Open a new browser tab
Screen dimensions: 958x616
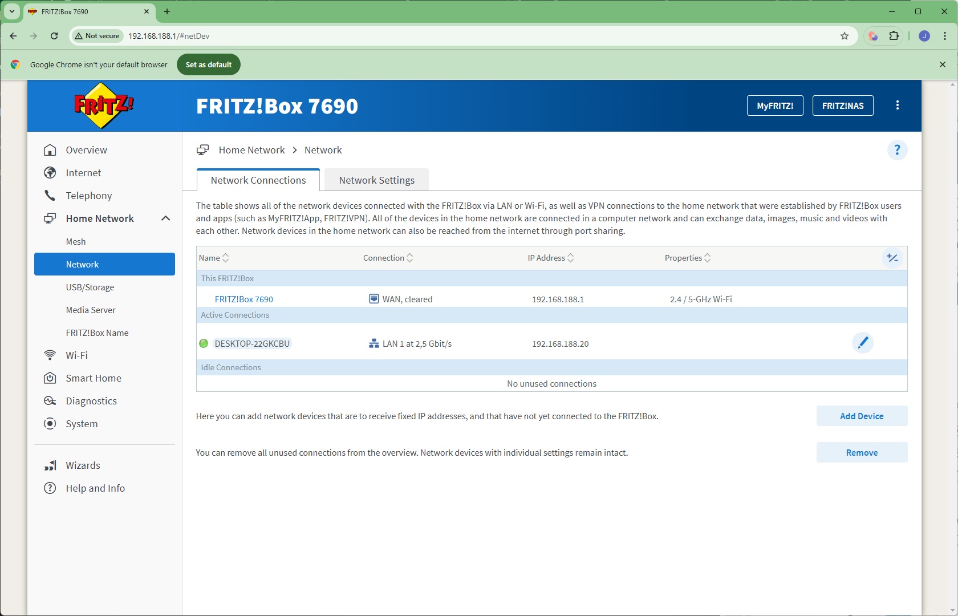[167, 11]
